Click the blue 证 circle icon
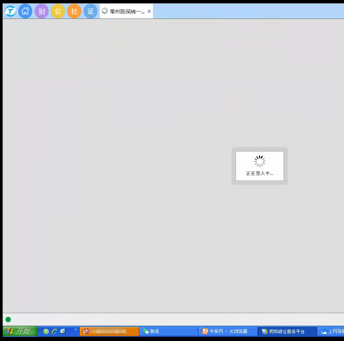Viewport: 344px width, 341px height. pos(91,11)
